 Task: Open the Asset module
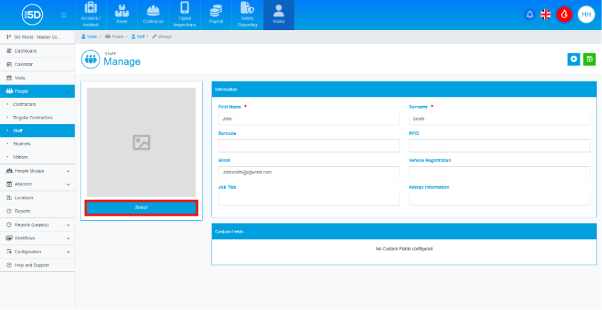point(122,15)
